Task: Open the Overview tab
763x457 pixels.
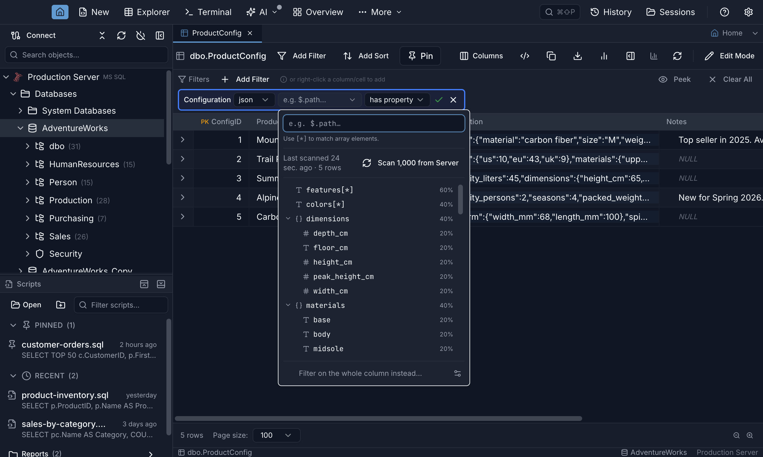Action: 318,12
